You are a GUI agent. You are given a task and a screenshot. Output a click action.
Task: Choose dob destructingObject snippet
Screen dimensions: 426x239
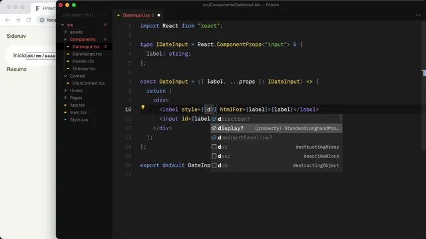point(276,165)
